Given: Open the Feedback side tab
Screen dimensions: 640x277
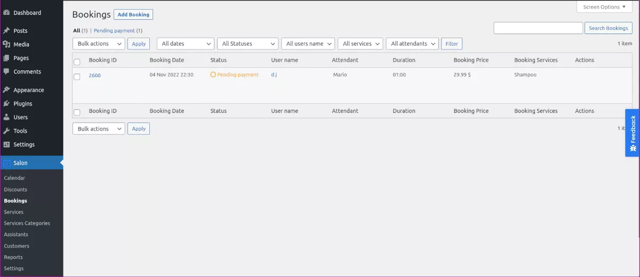Looking at the screenshot, I should pyautogui.click(x=633, y=133).
